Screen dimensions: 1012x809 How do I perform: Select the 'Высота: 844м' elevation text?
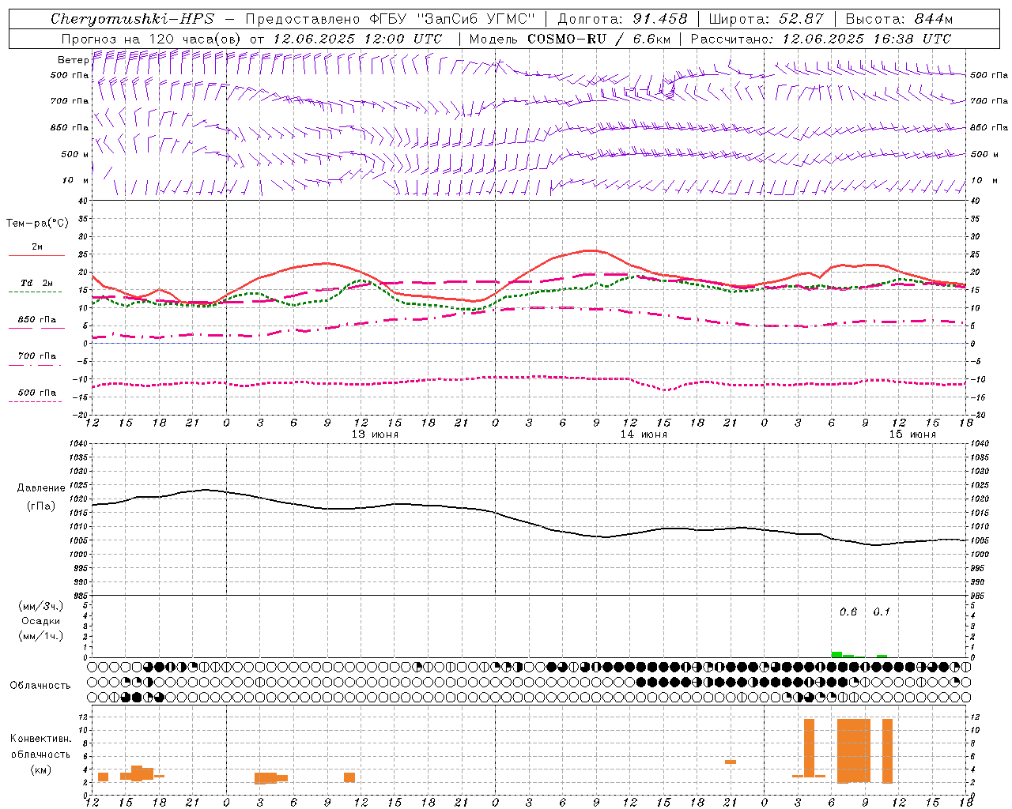tap(900, 19)
